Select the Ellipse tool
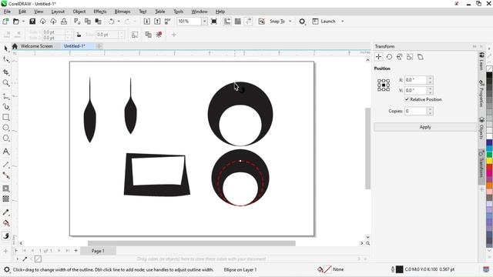Viewport: 493px width, 277px height. 5,128
